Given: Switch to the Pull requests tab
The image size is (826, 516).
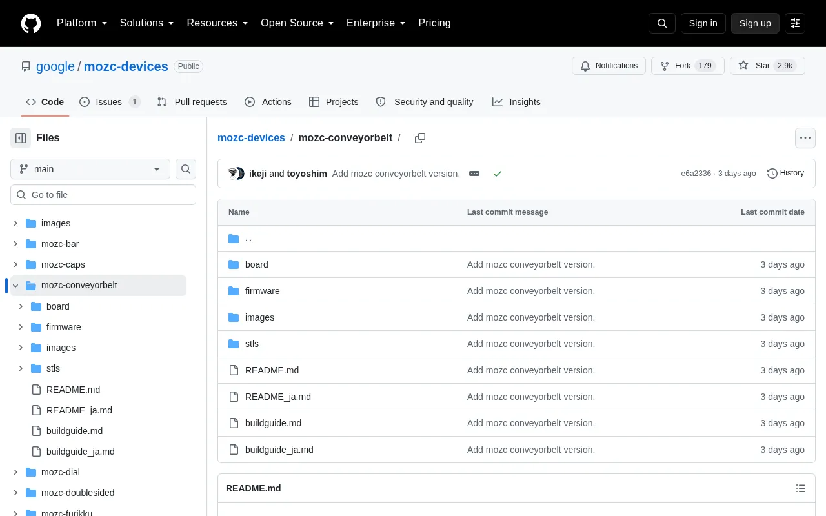Looking at the screenshot, I should (192, 102).
